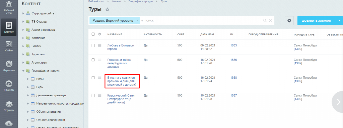Open tour Классический Санкт-Петербург с пт
Image resolution: width=343 pixels, height=128 pixels.
coord(122,99)
